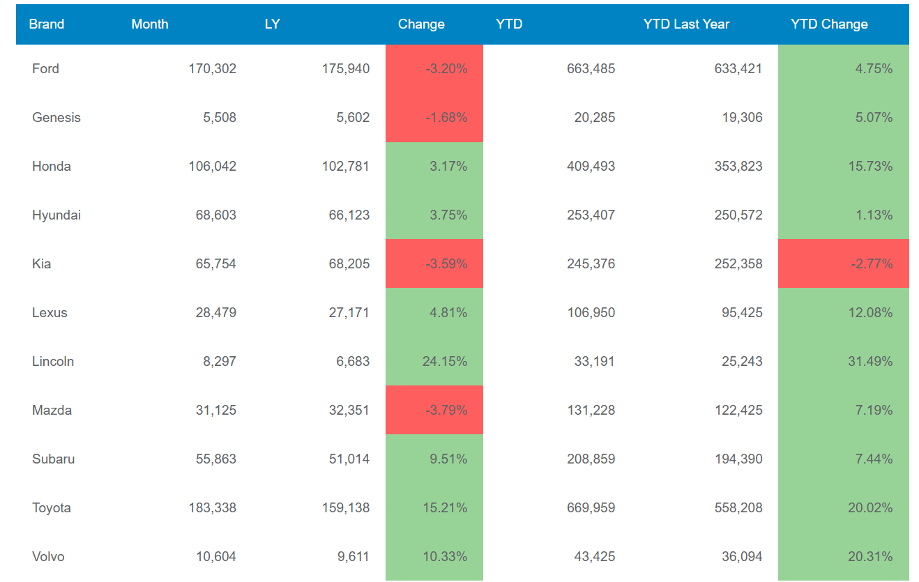Sort by the Month column header
The height and width of the screenshot is (582, 919).
[150, 24]
